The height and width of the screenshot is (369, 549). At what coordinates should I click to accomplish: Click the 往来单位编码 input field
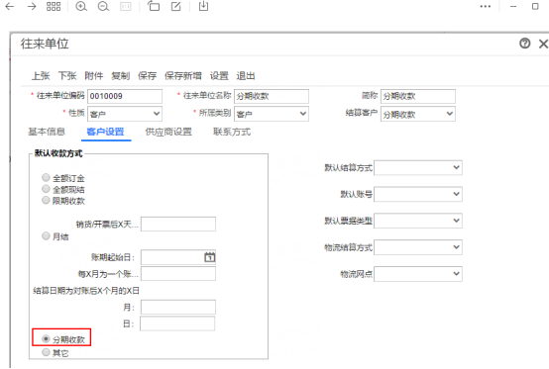125,96
